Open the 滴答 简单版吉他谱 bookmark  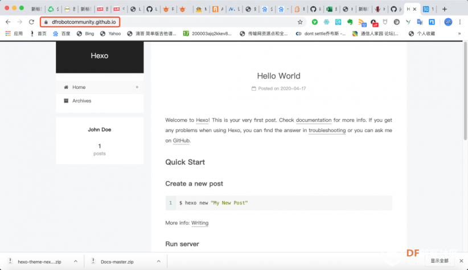(x=151, y=34)
